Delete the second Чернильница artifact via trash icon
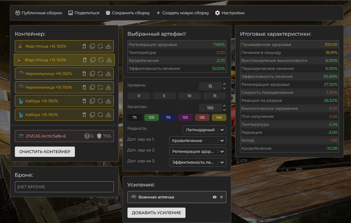 coord(84,87)
